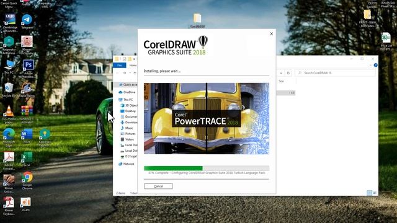Viewport: 397px width, 223px height.
Task: Open the Khmer Unicode desktop shortcut
Action: (x=9, y=184)
